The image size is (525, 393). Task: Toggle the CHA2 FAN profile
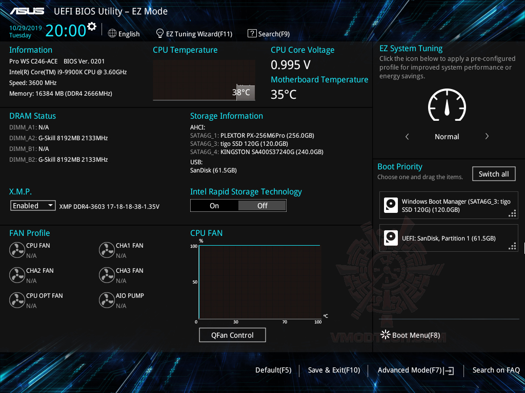[17, 274]
